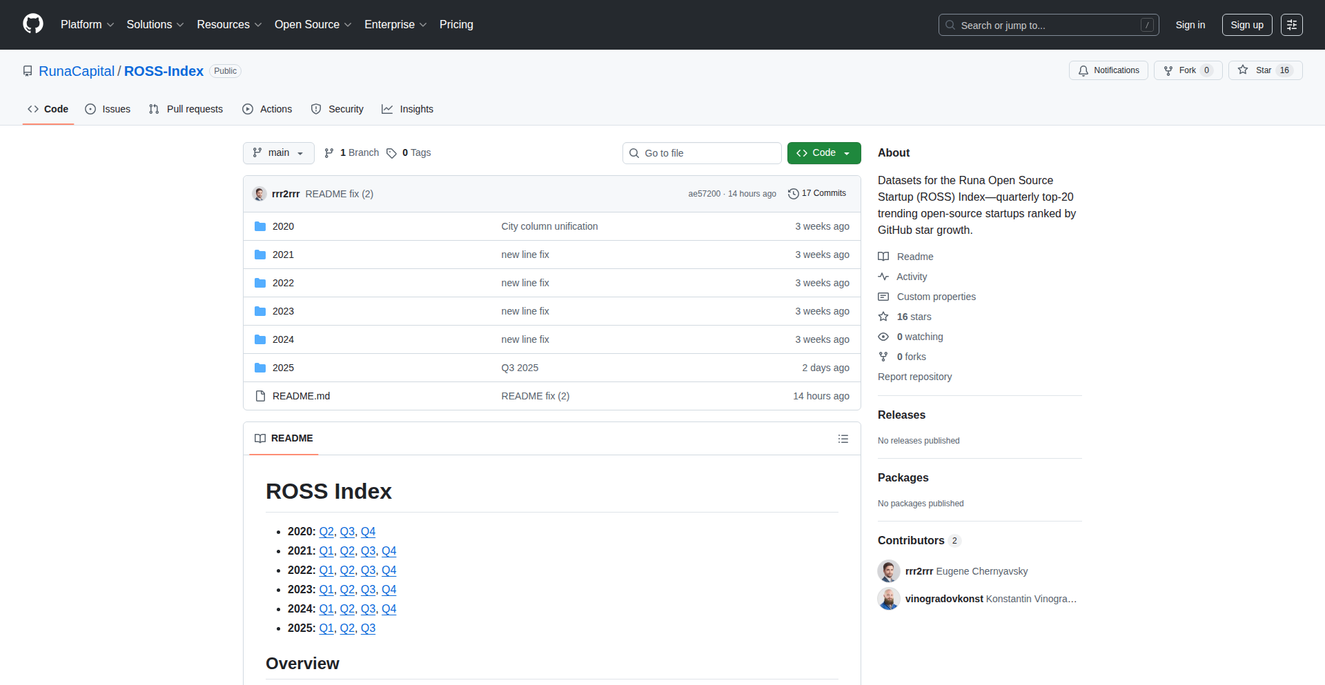Open Eugene Chernyavsky contributor avatar
The height and width of the screenshot is (685, 1325).
[x=889, y=571]
